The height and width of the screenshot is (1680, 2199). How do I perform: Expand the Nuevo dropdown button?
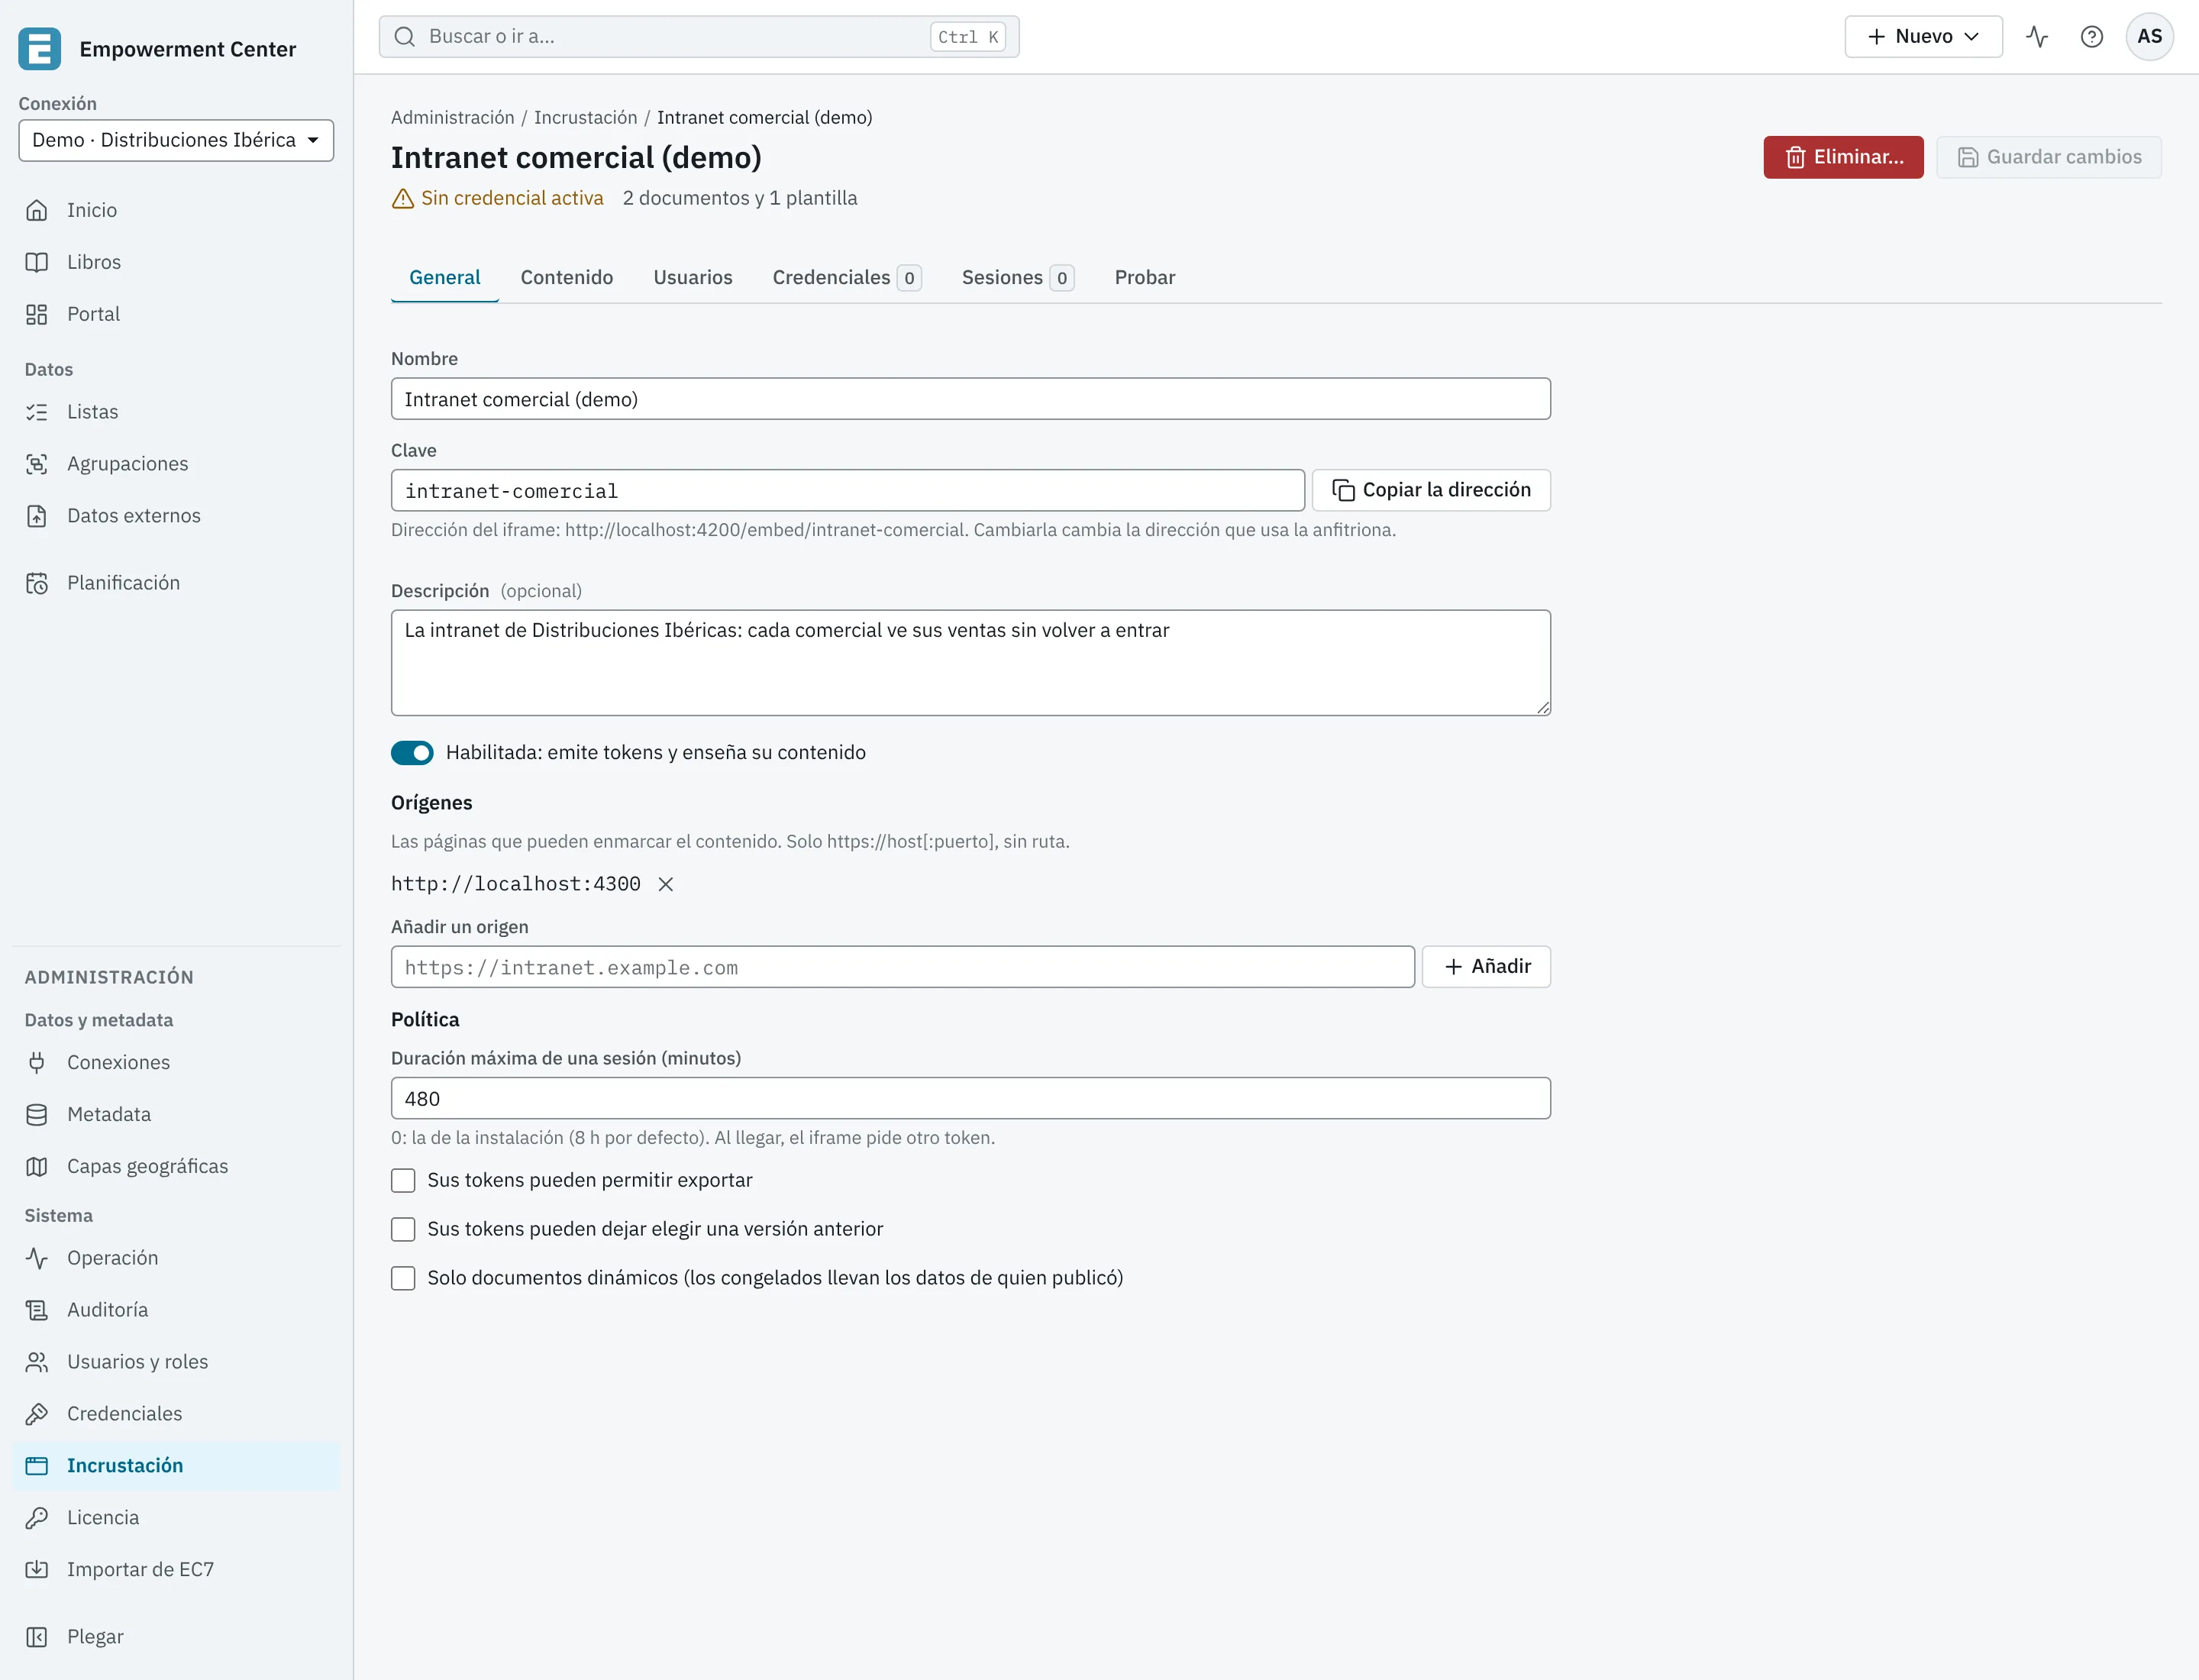coord(1923,37)
